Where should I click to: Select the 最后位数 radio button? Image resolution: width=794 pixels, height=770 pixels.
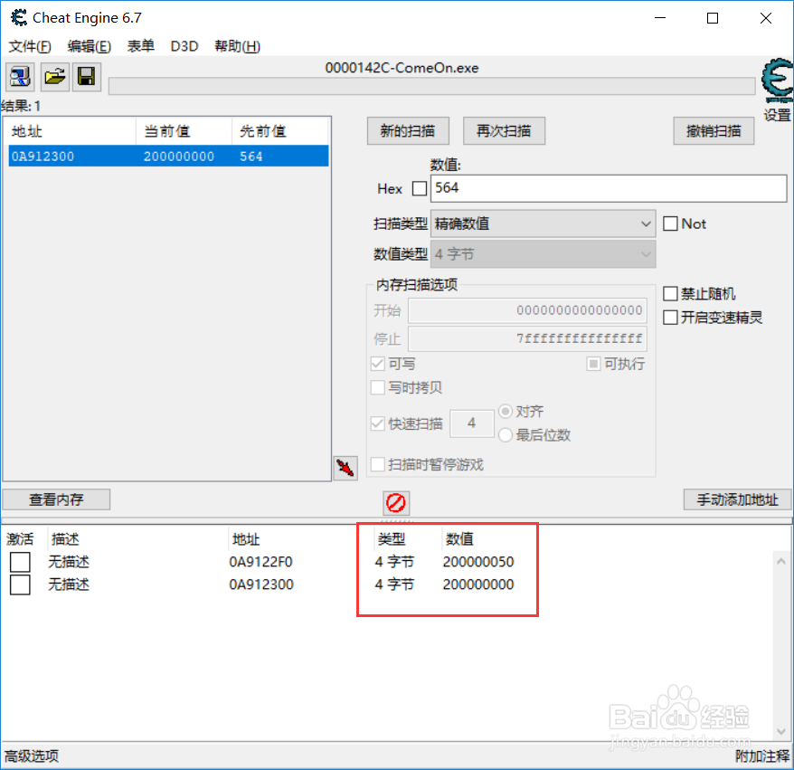[x=506, y=434]
